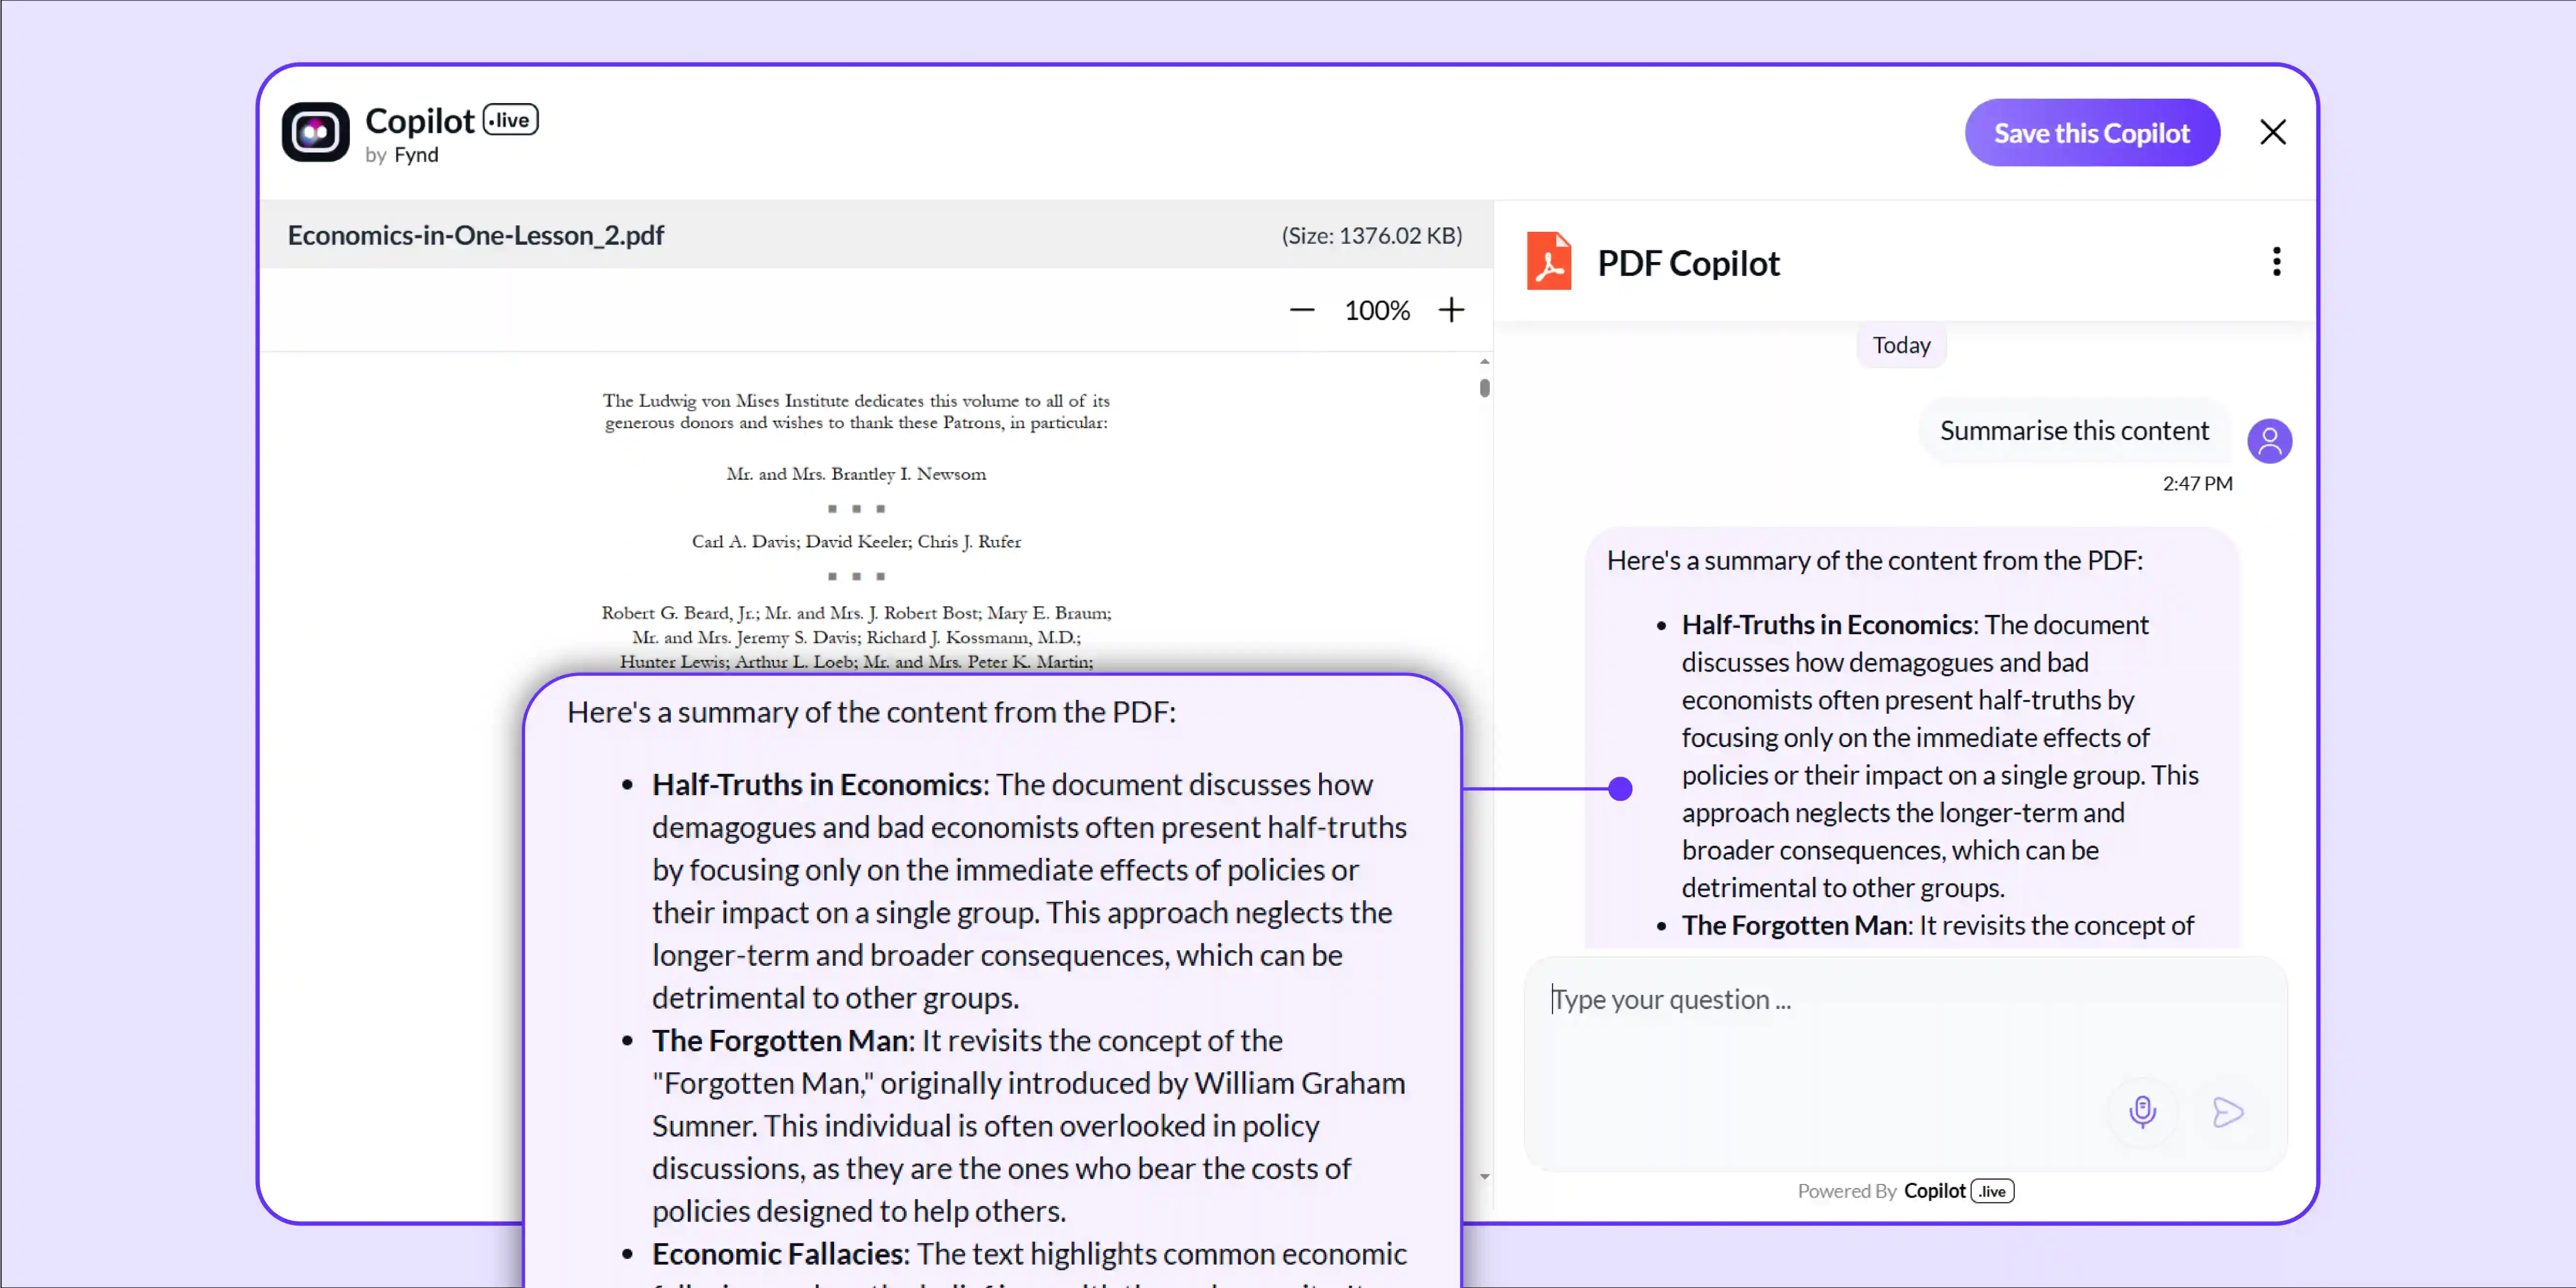Viewport: 2576px width, 1288px height.
Task: Click the user avatar next to the question
Action: [x=2270, y=440]
